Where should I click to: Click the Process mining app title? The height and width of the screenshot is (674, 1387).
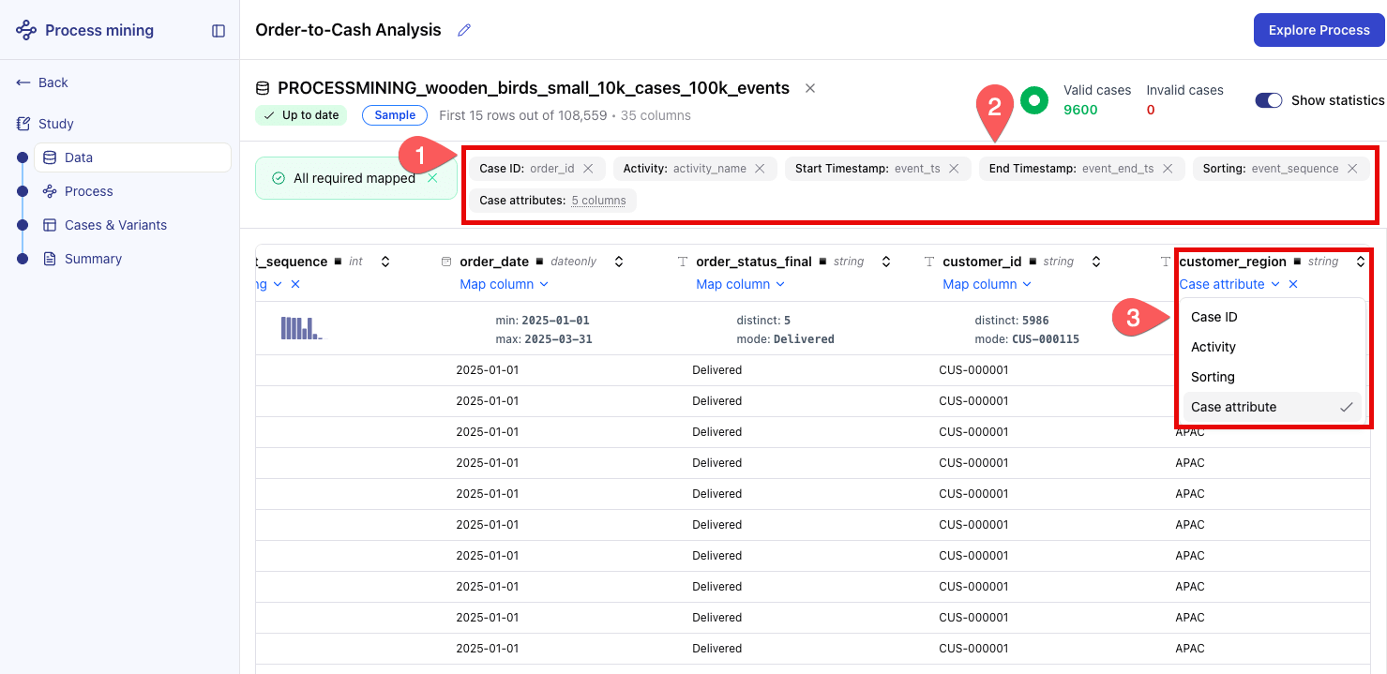click(99, 30)
